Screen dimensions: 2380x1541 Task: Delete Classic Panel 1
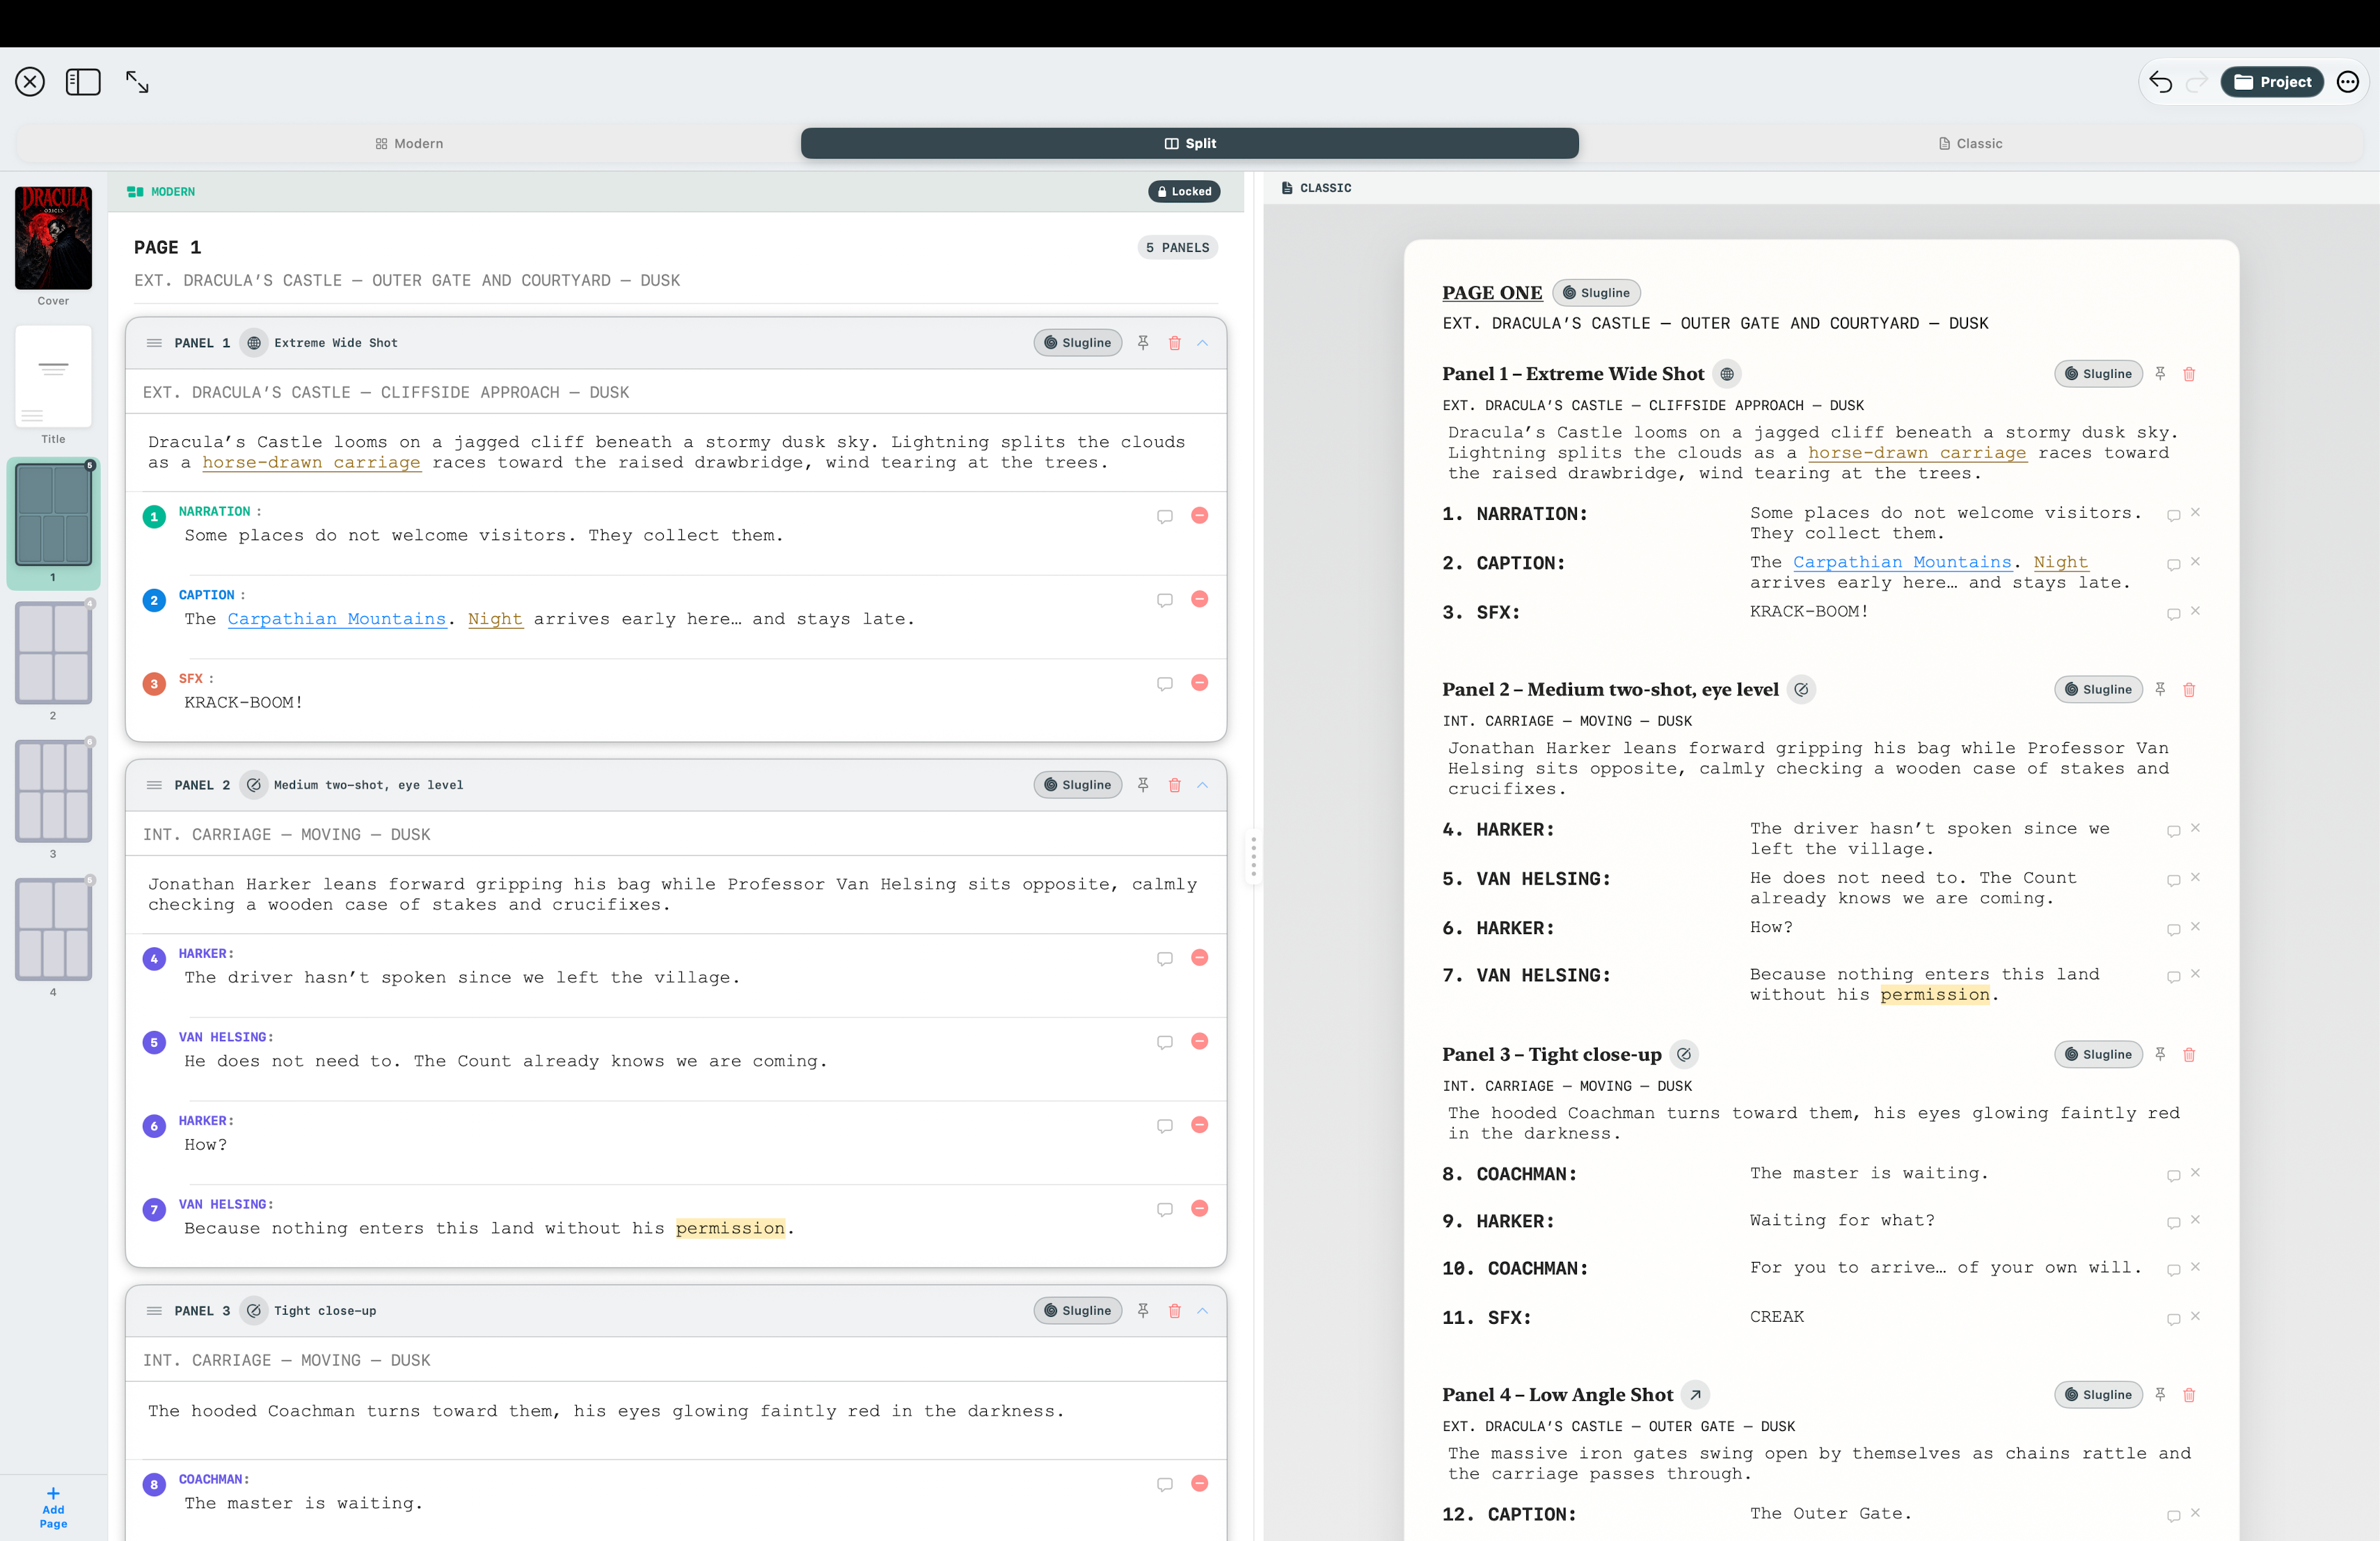(2189, 374)
